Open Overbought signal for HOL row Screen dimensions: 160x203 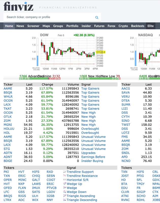(x=90, y=133)
